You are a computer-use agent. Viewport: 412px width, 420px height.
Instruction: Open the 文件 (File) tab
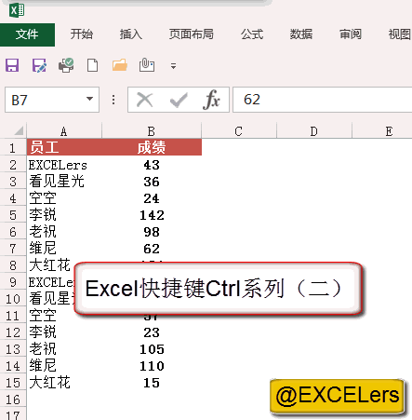[27, 34]
